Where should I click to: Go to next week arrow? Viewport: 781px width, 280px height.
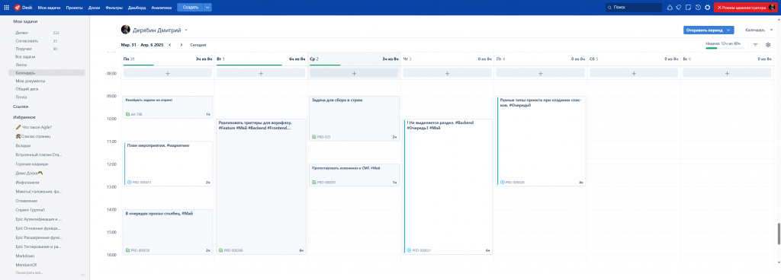tap(182, 45)
